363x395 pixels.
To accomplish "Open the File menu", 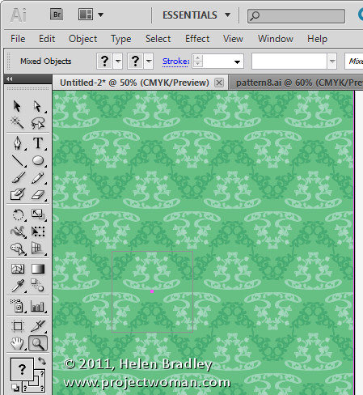I will pyautogui.click(x=18, y=39).
